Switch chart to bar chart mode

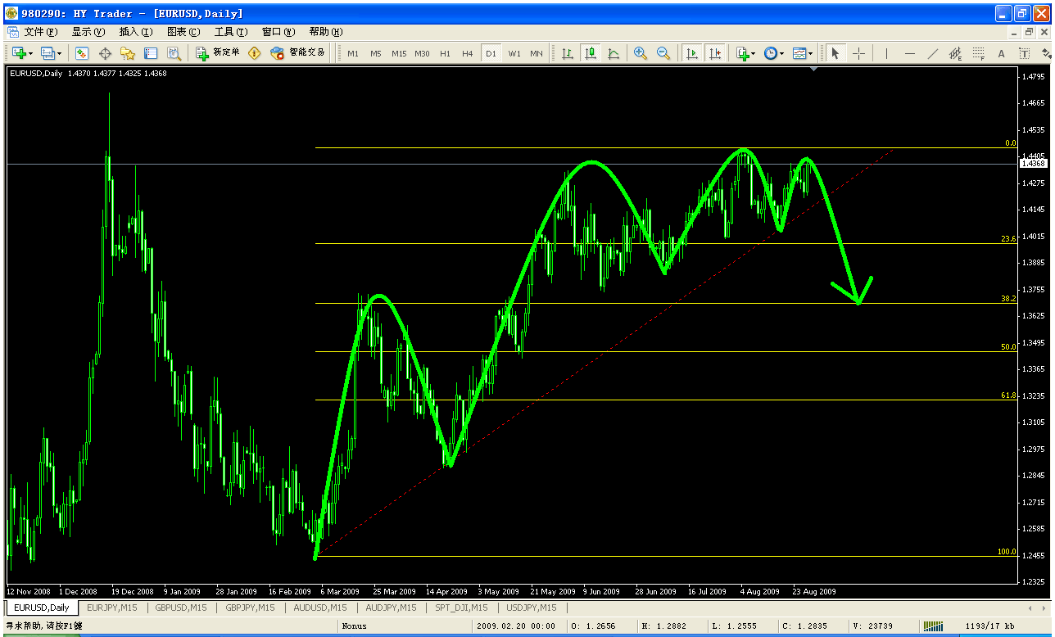pos(568,53)
